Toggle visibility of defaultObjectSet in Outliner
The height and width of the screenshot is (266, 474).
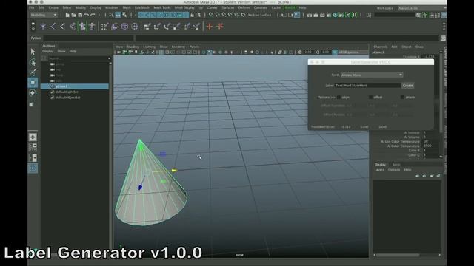point(53,98)
